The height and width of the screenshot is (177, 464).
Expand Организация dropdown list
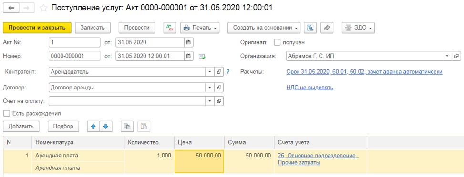point(447,56)
